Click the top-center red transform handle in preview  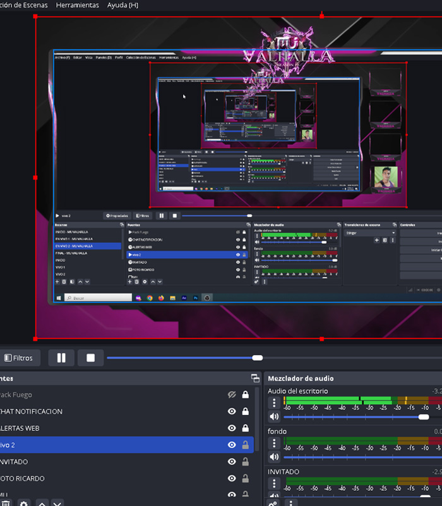[322, 16]
